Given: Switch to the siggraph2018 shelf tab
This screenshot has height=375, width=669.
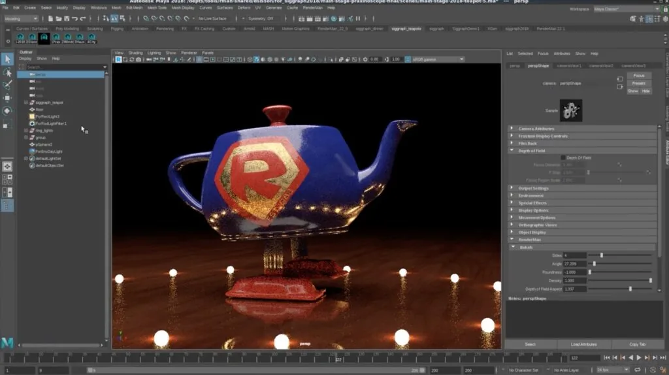Looking at the screenshot, I should point(517,29).
